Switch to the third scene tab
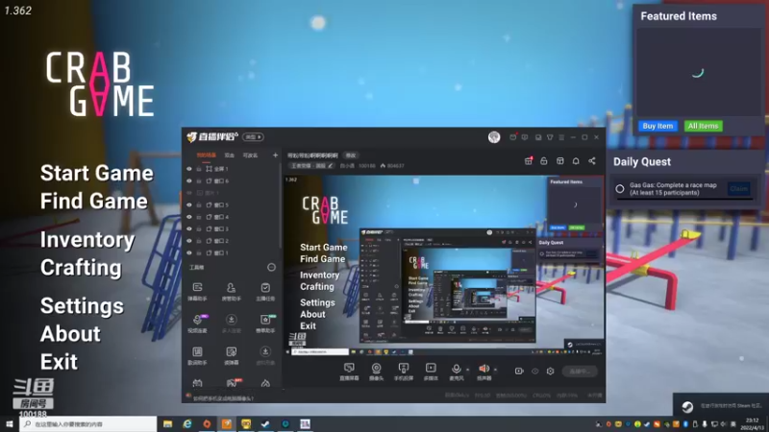This screenshot has height=432, width=769. 250,156
